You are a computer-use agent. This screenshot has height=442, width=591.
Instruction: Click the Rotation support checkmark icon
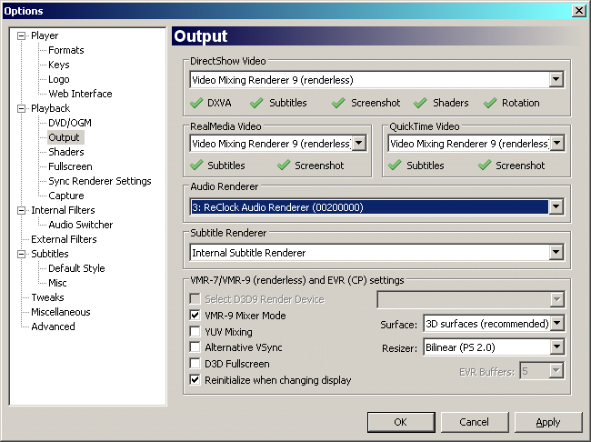490,103
